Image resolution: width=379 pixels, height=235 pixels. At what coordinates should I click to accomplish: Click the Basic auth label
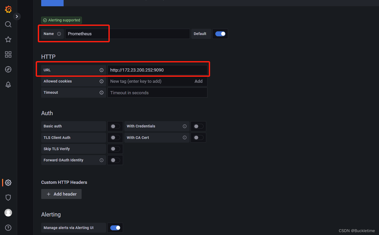pos(53,126)
